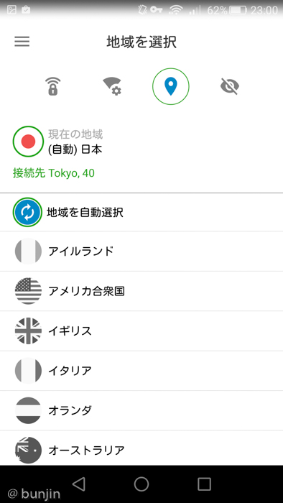Open the Wi-Fi settings gear tab

112,86
